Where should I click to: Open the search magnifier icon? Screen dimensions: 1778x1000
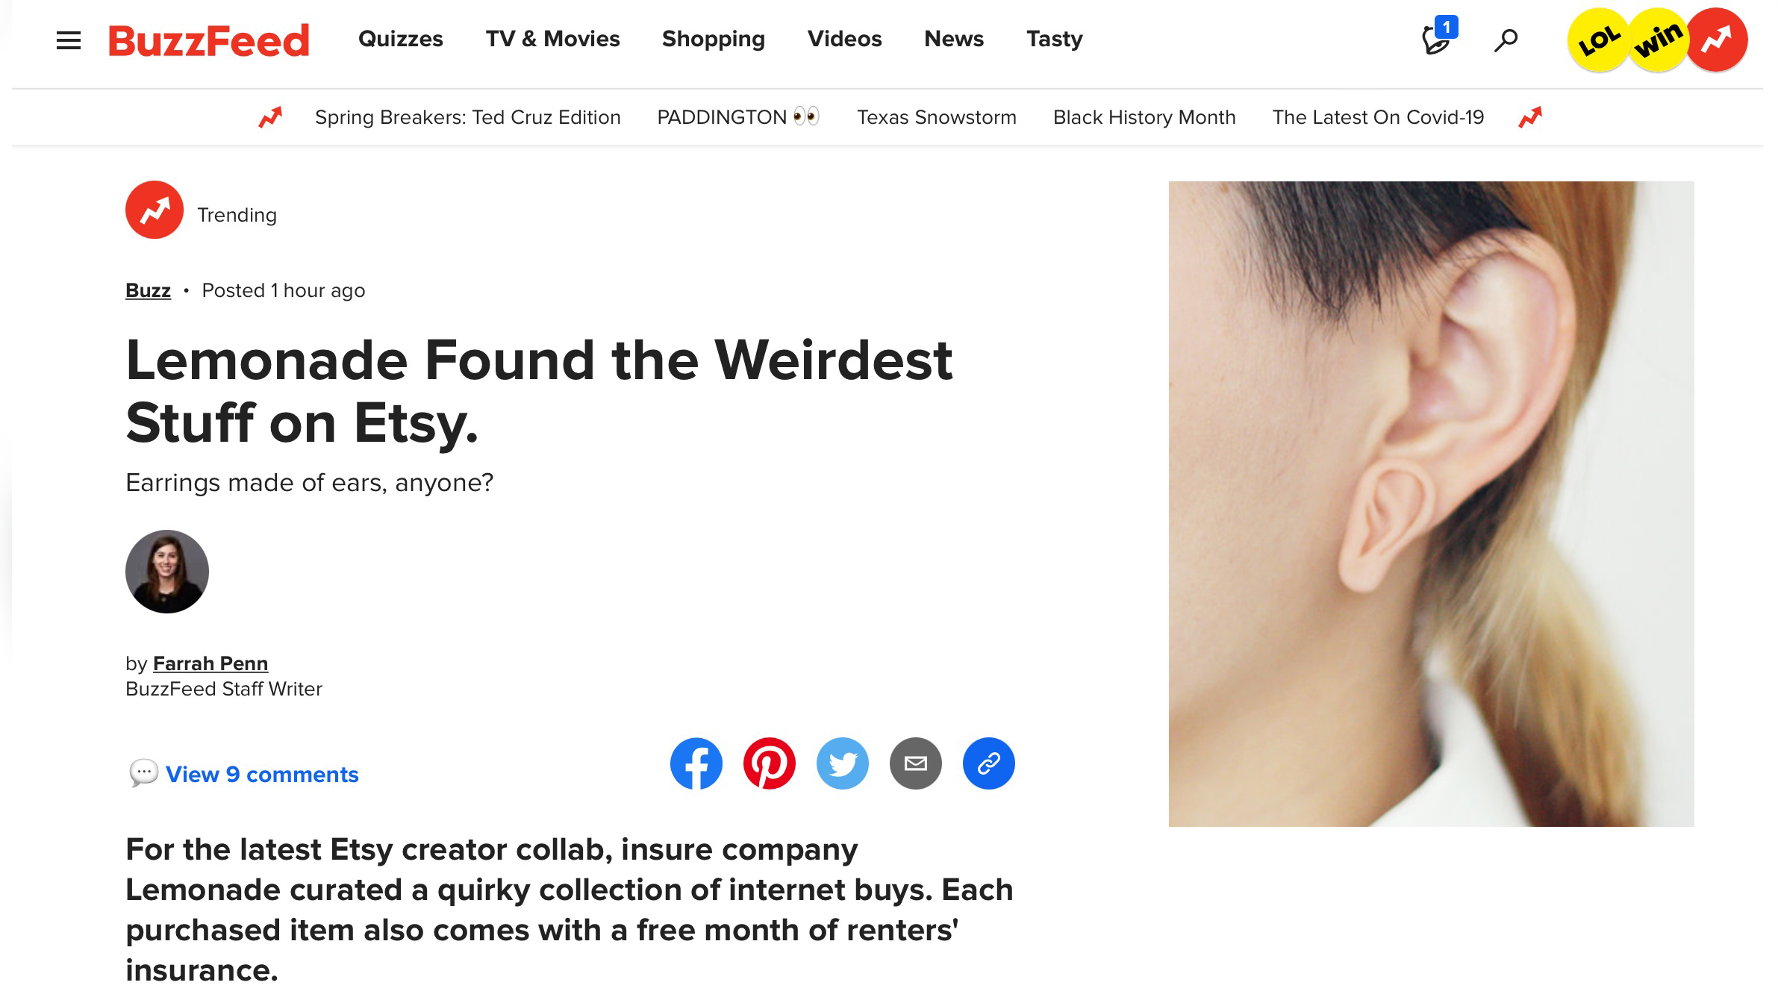1506,40
